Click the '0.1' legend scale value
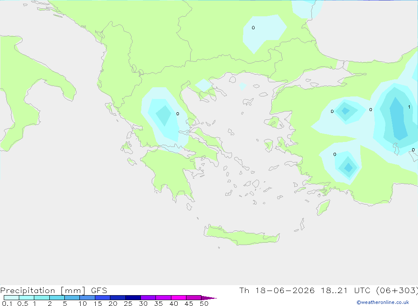This screenshot has height=306, width=418. [x=7, y=303]
